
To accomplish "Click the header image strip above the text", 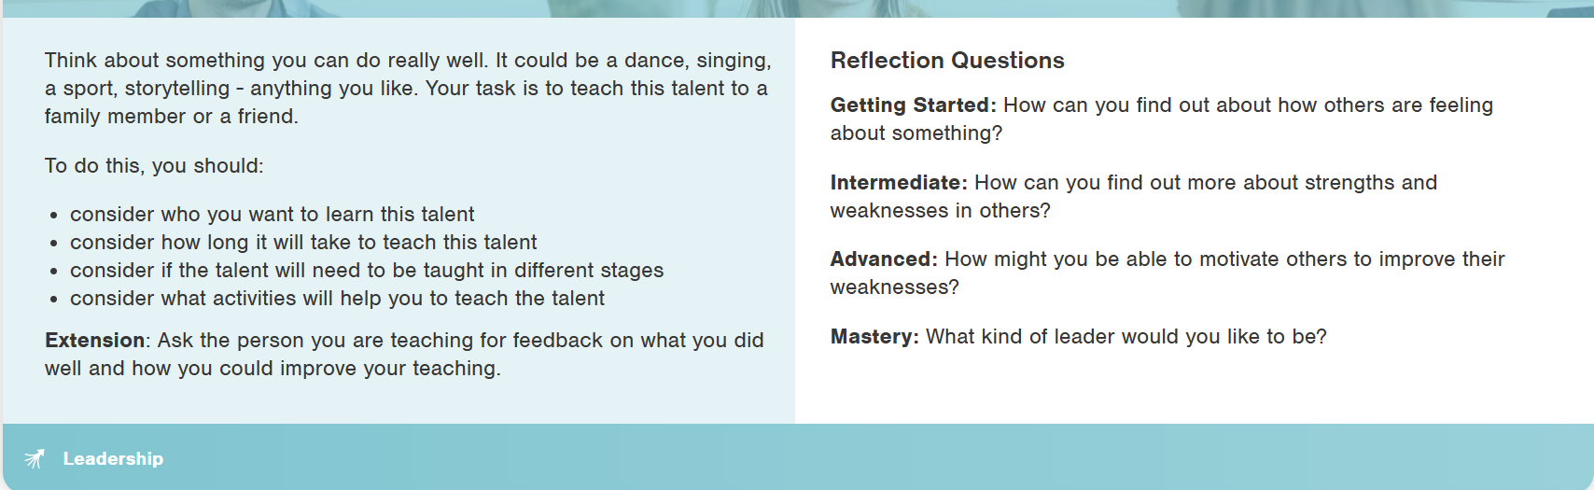I will pos(797,8).
